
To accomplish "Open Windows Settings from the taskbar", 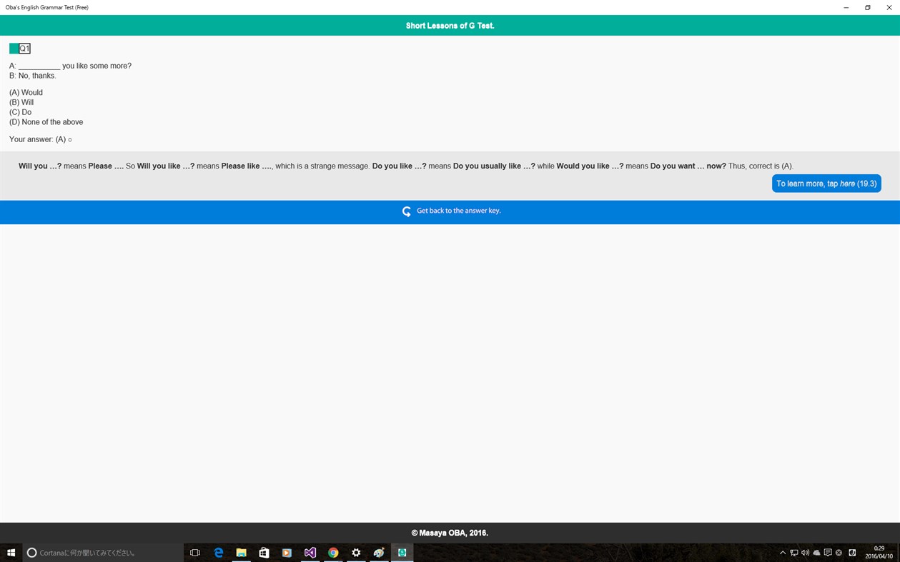I will [x=355, y=552].
